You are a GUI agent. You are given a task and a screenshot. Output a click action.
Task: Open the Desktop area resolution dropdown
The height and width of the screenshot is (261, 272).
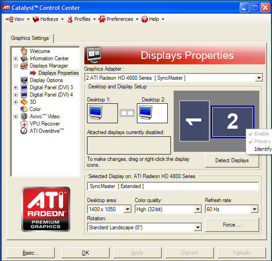point(127,209)
